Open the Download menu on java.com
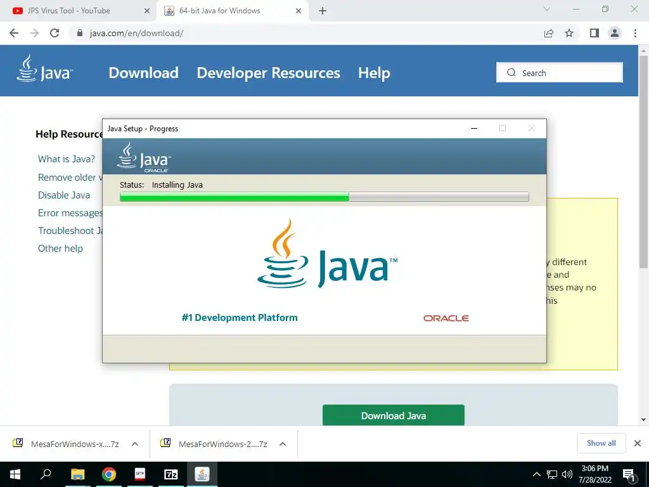649x487 pixels. (144, 73)
